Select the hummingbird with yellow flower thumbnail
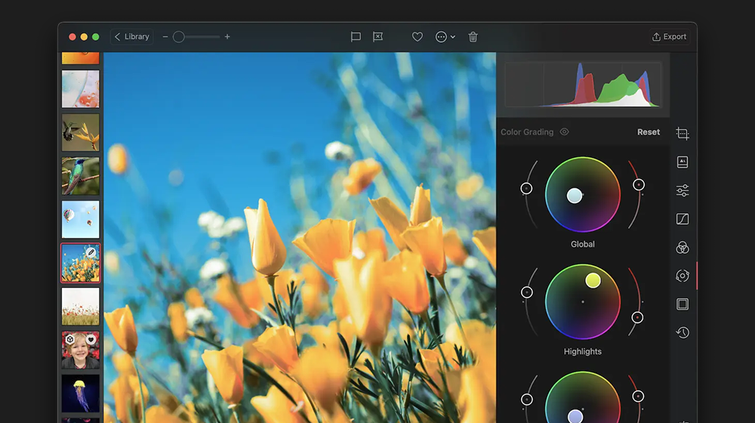 (81, 132)
